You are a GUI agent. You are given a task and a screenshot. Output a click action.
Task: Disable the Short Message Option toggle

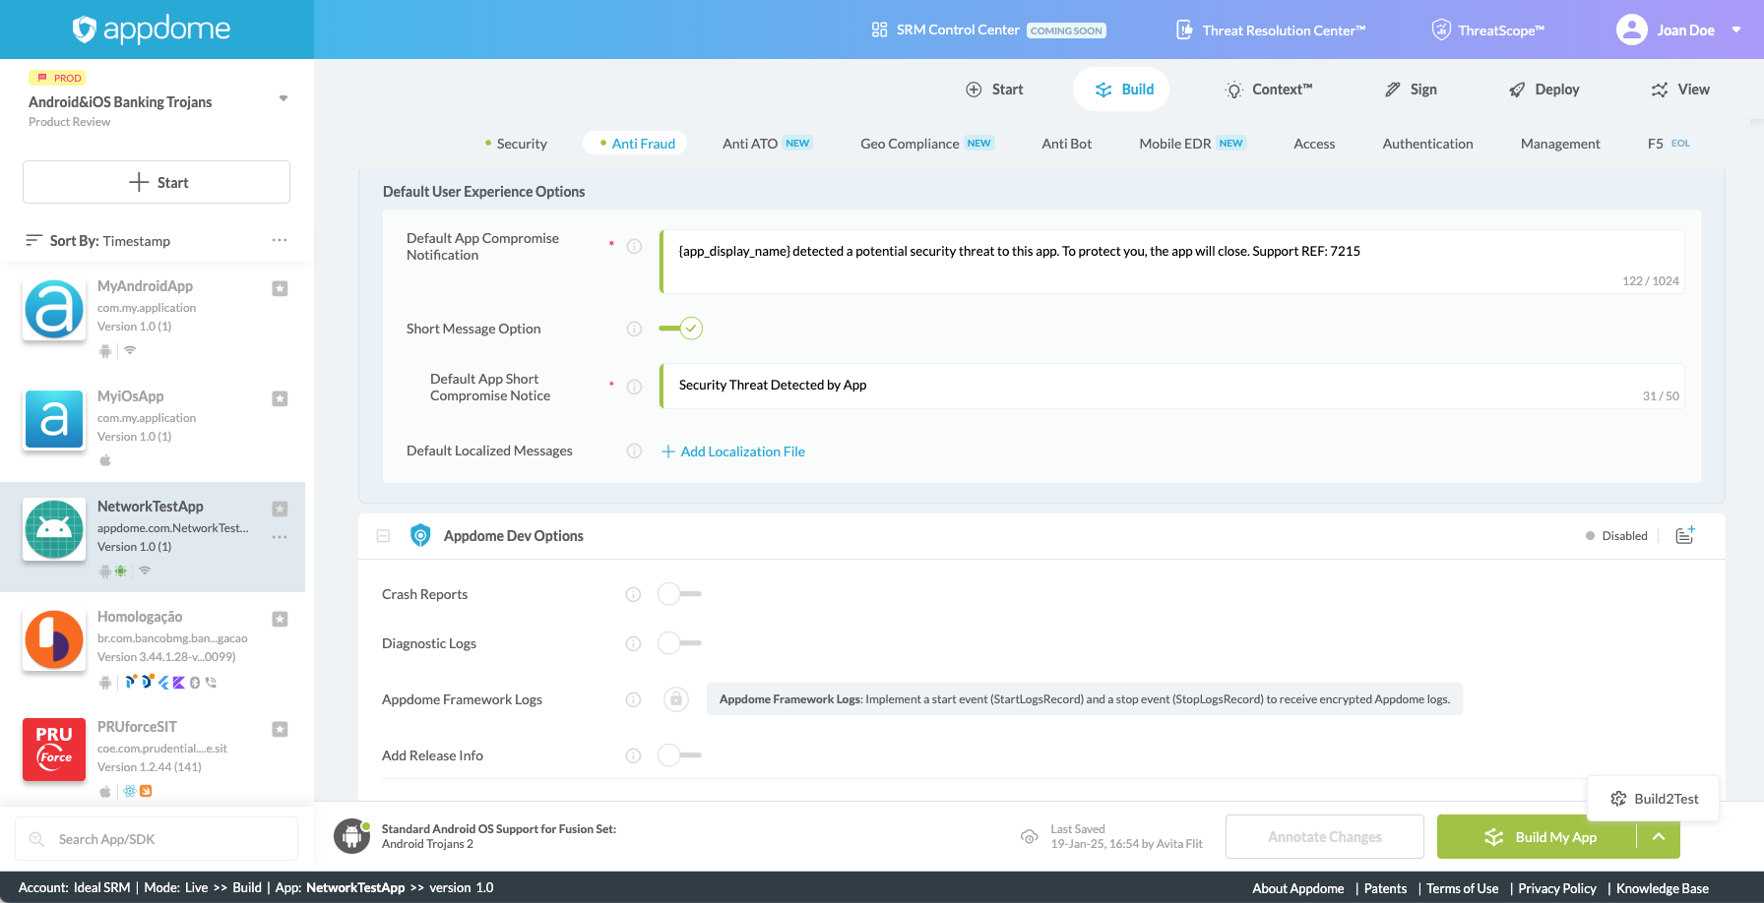[x=680, y=328]
